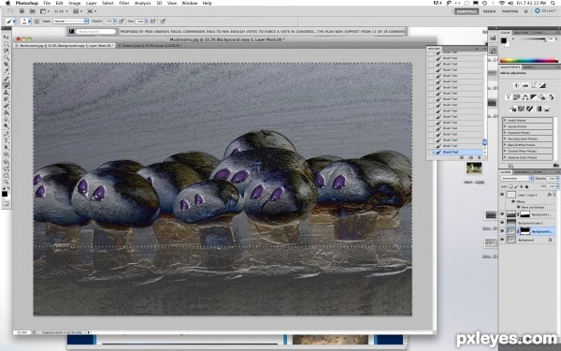Click the Levels adjustment icon
This screenshot has height=351, width=561.
525,85
